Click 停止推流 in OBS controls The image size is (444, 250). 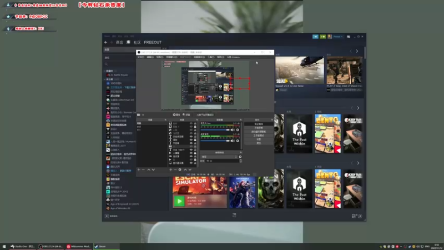click(259, 124)
